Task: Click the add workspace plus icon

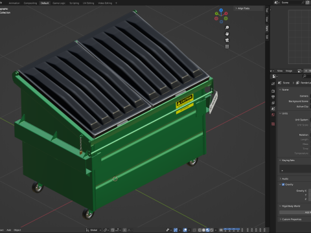Action: point(116,3)
